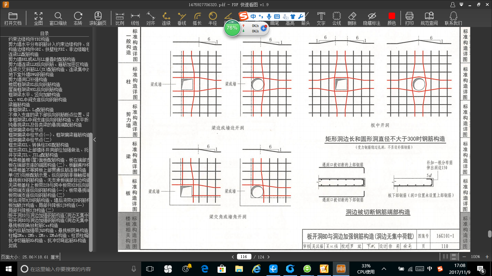This screenshot has width=492, height=276.
Task: Go to the previous page arrow
Action: (233, 257)
